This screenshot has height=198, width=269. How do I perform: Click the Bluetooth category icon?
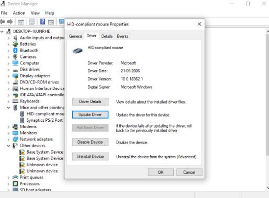point(15,50)
